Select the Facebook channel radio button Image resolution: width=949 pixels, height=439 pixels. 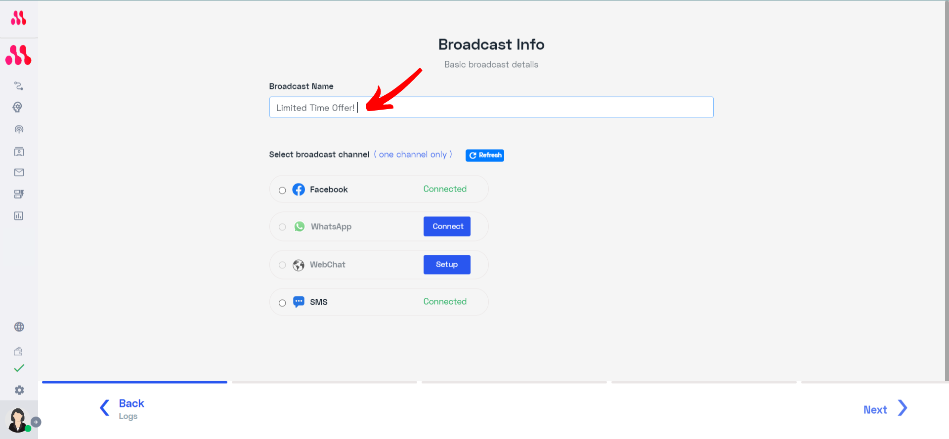point(282,190)
